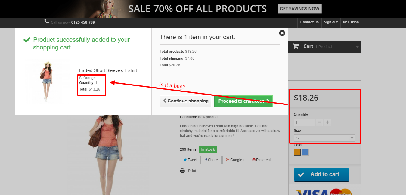Image resolution: width=406 pixels, height=195 pixels.
Task: Open Contact us menu link
Action: click(x=309, y=22)
